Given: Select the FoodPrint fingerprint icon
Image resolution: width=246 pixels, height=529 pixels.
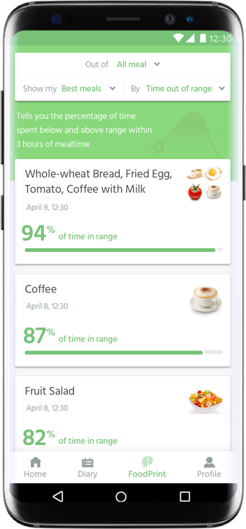Looking at the screenshot, I should click(147, 462).
